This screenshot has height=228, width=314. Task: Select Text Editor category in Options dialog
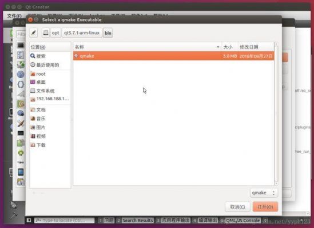(21, 55)
